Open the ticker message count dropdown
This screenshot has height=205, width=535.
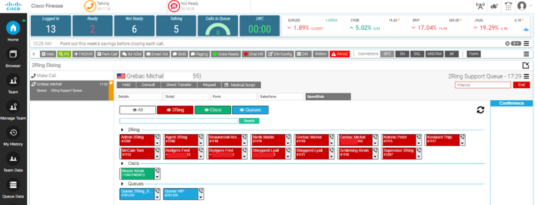coord(516,43)
